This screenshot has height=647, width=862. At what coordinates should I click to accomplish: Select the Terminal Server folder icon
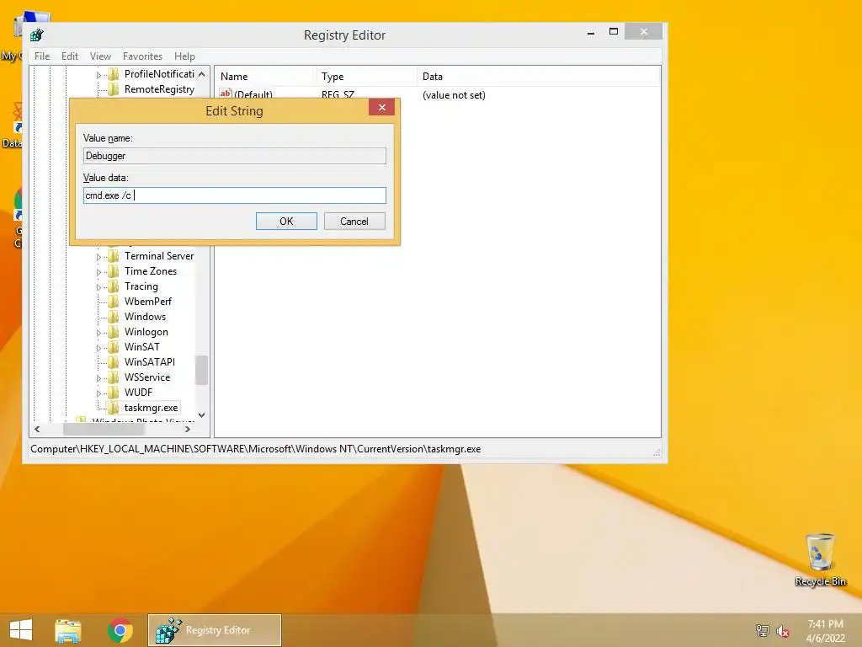click(x=114, y=256)
